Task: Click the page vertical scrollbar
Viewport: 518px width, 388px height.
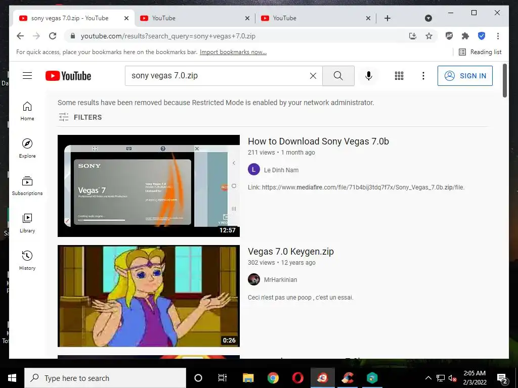Action: (505, 81)
